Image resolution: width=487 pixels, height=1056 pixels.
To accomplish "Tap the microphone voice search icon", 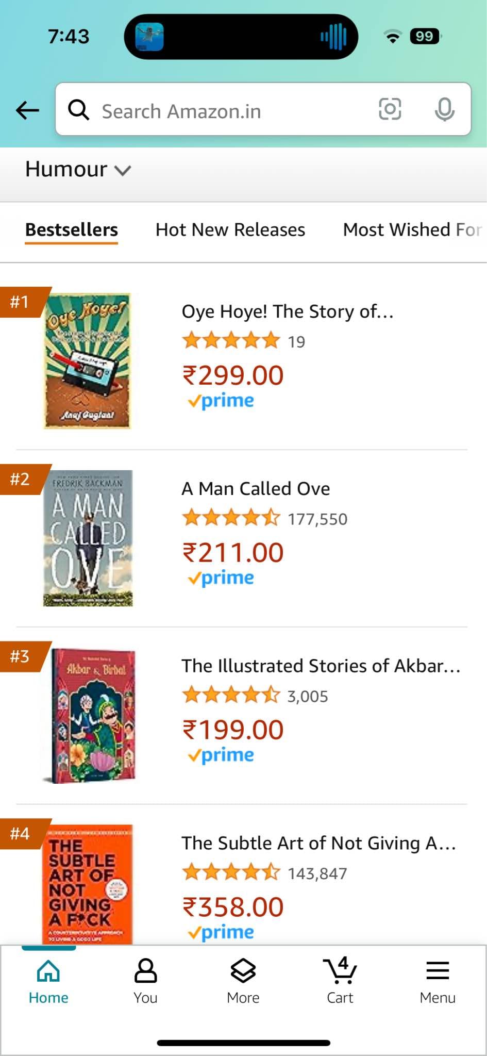I will tap(444, 109).
